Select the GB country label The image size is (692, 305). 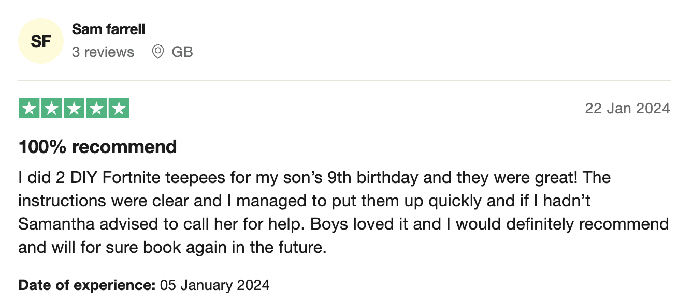coord(182,52)
